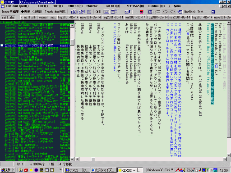Click the reply arrow icon before NonBack
Image resolution: width=231 pixels, height=173 pixels.
[180, 12]
